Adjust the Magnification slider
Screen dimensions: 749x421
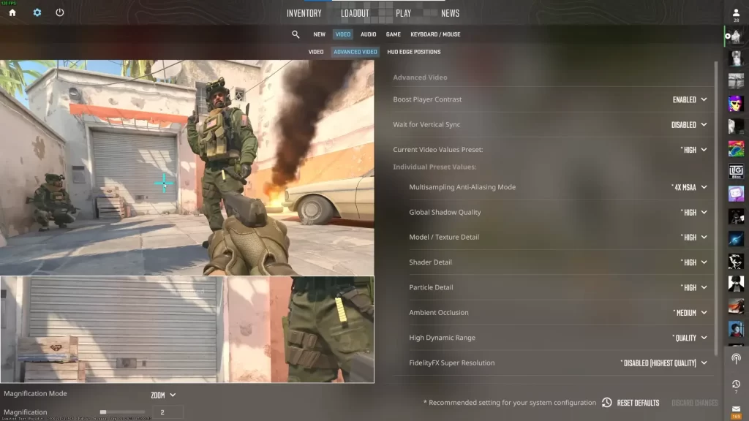click(122, 412)
